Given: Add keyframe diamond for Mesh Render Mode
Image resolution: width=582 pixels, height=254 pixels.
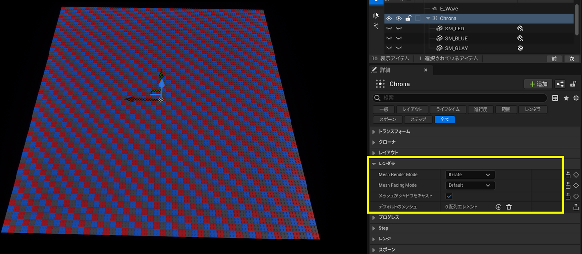Looking at the screenshot, I should pos(576,175).
